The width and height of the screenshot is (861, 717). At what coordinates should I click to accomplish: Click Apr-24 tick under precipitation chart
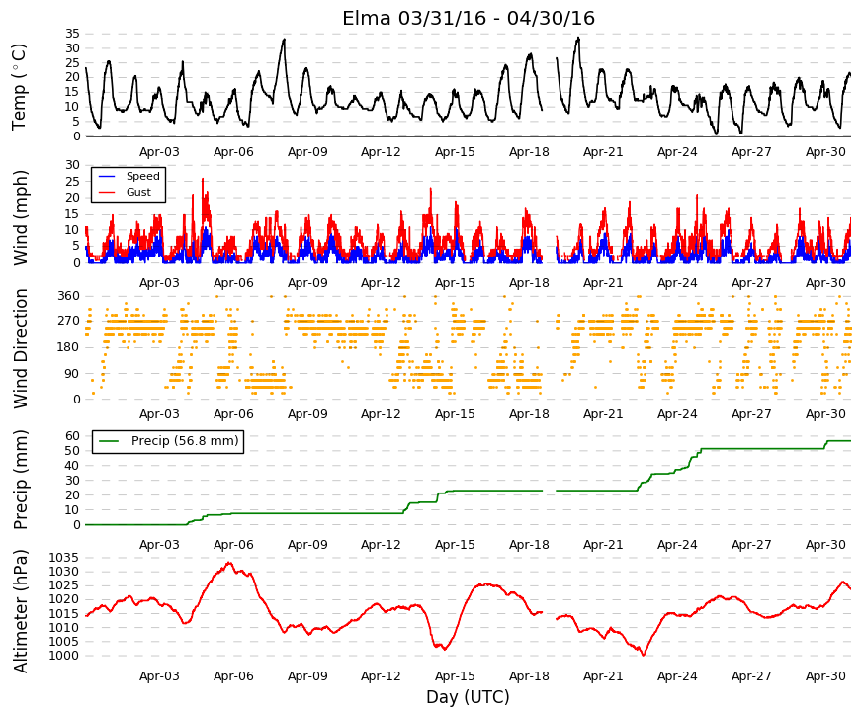pos(677,545)
